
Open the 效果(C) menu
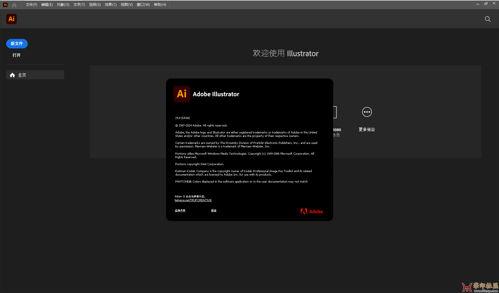click(111, 5)
